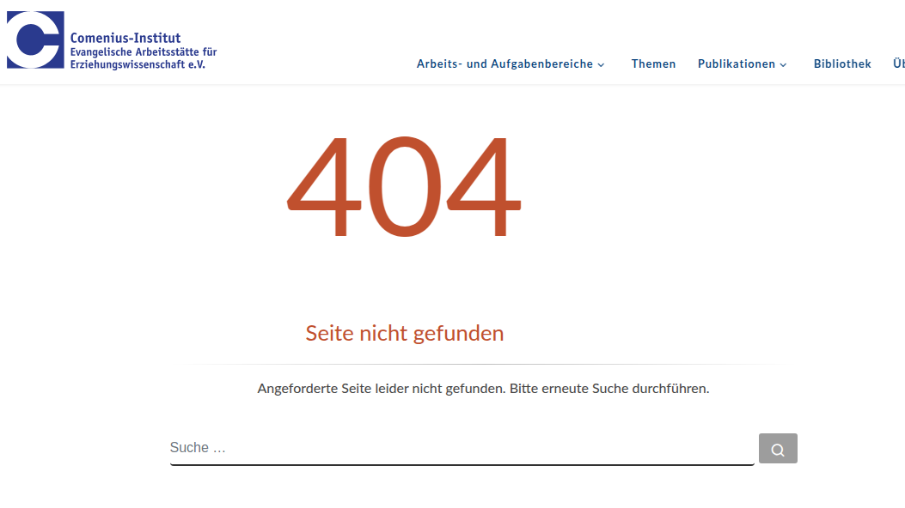The height and width of the screenshot is (508, 905).
Task: Click the Comenius-Institut title text
Action: (x=125, y=38)
